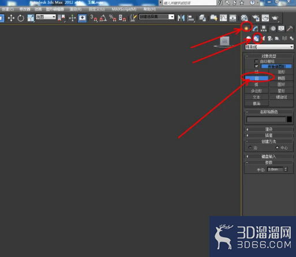Select the Select and Rotate tool
The width and height of the screenshot is (296, 257).
tap(21, 18)
